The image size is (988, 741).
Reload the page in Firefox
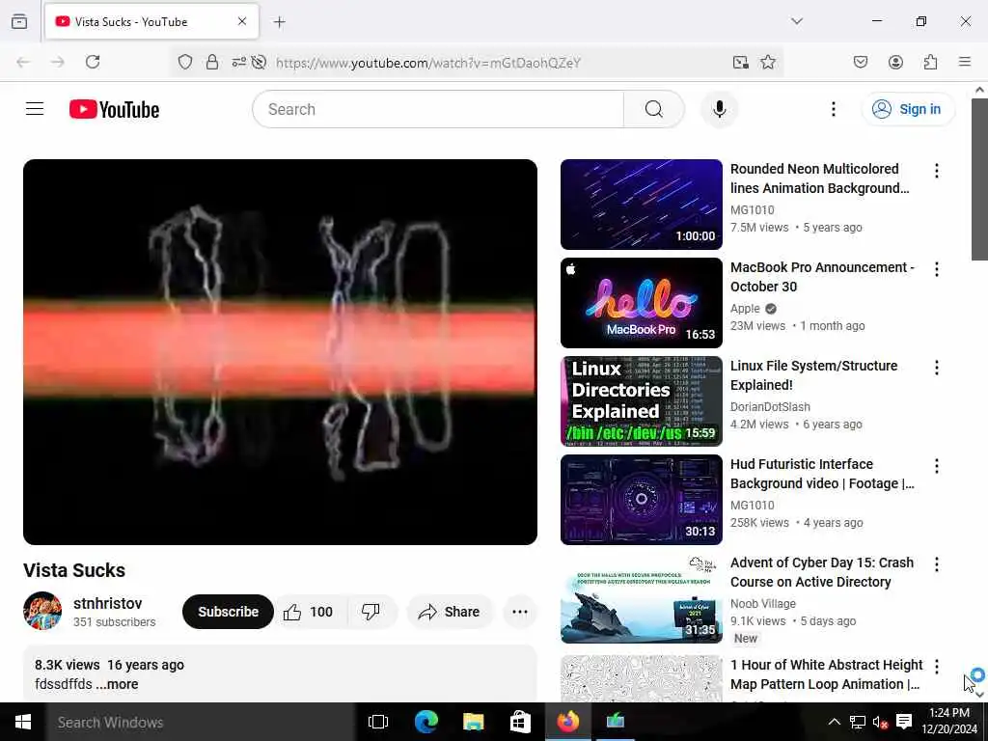tap(93, 62)
